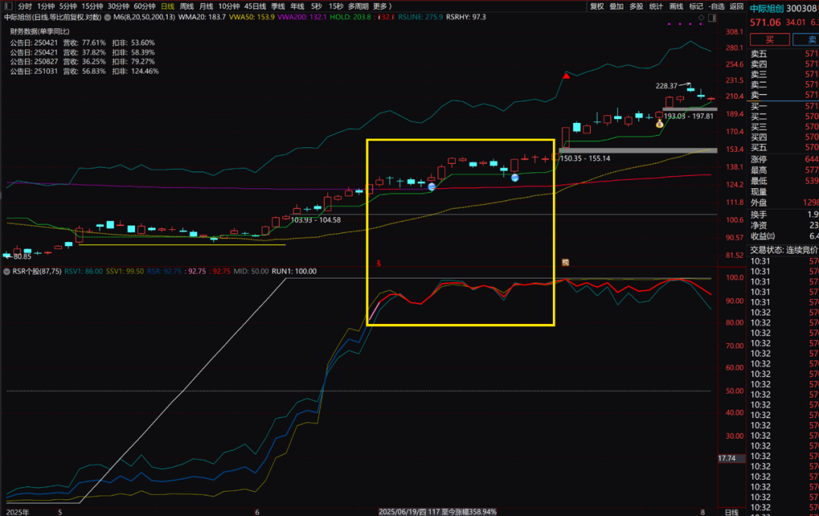
Task: Click the 卖五 order book row
Action: tap(785, 54)
